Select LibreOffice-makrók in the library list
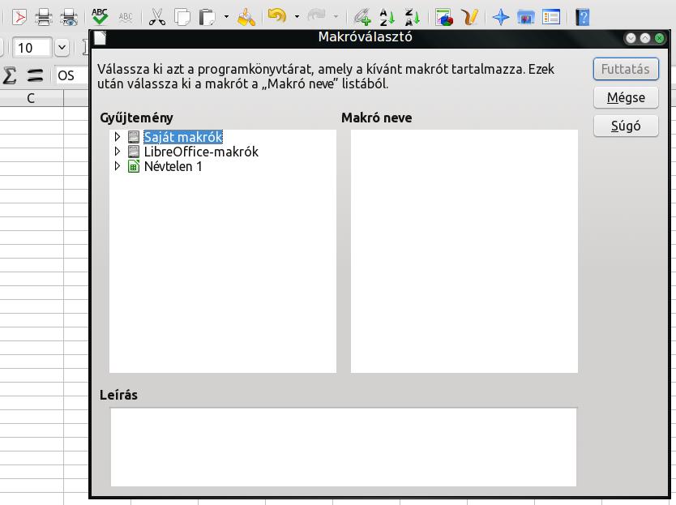676x505 pixels. coord(201,152)
